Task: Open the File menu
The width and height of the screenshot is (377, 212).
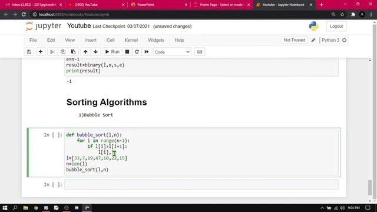Action: point(33,40)
